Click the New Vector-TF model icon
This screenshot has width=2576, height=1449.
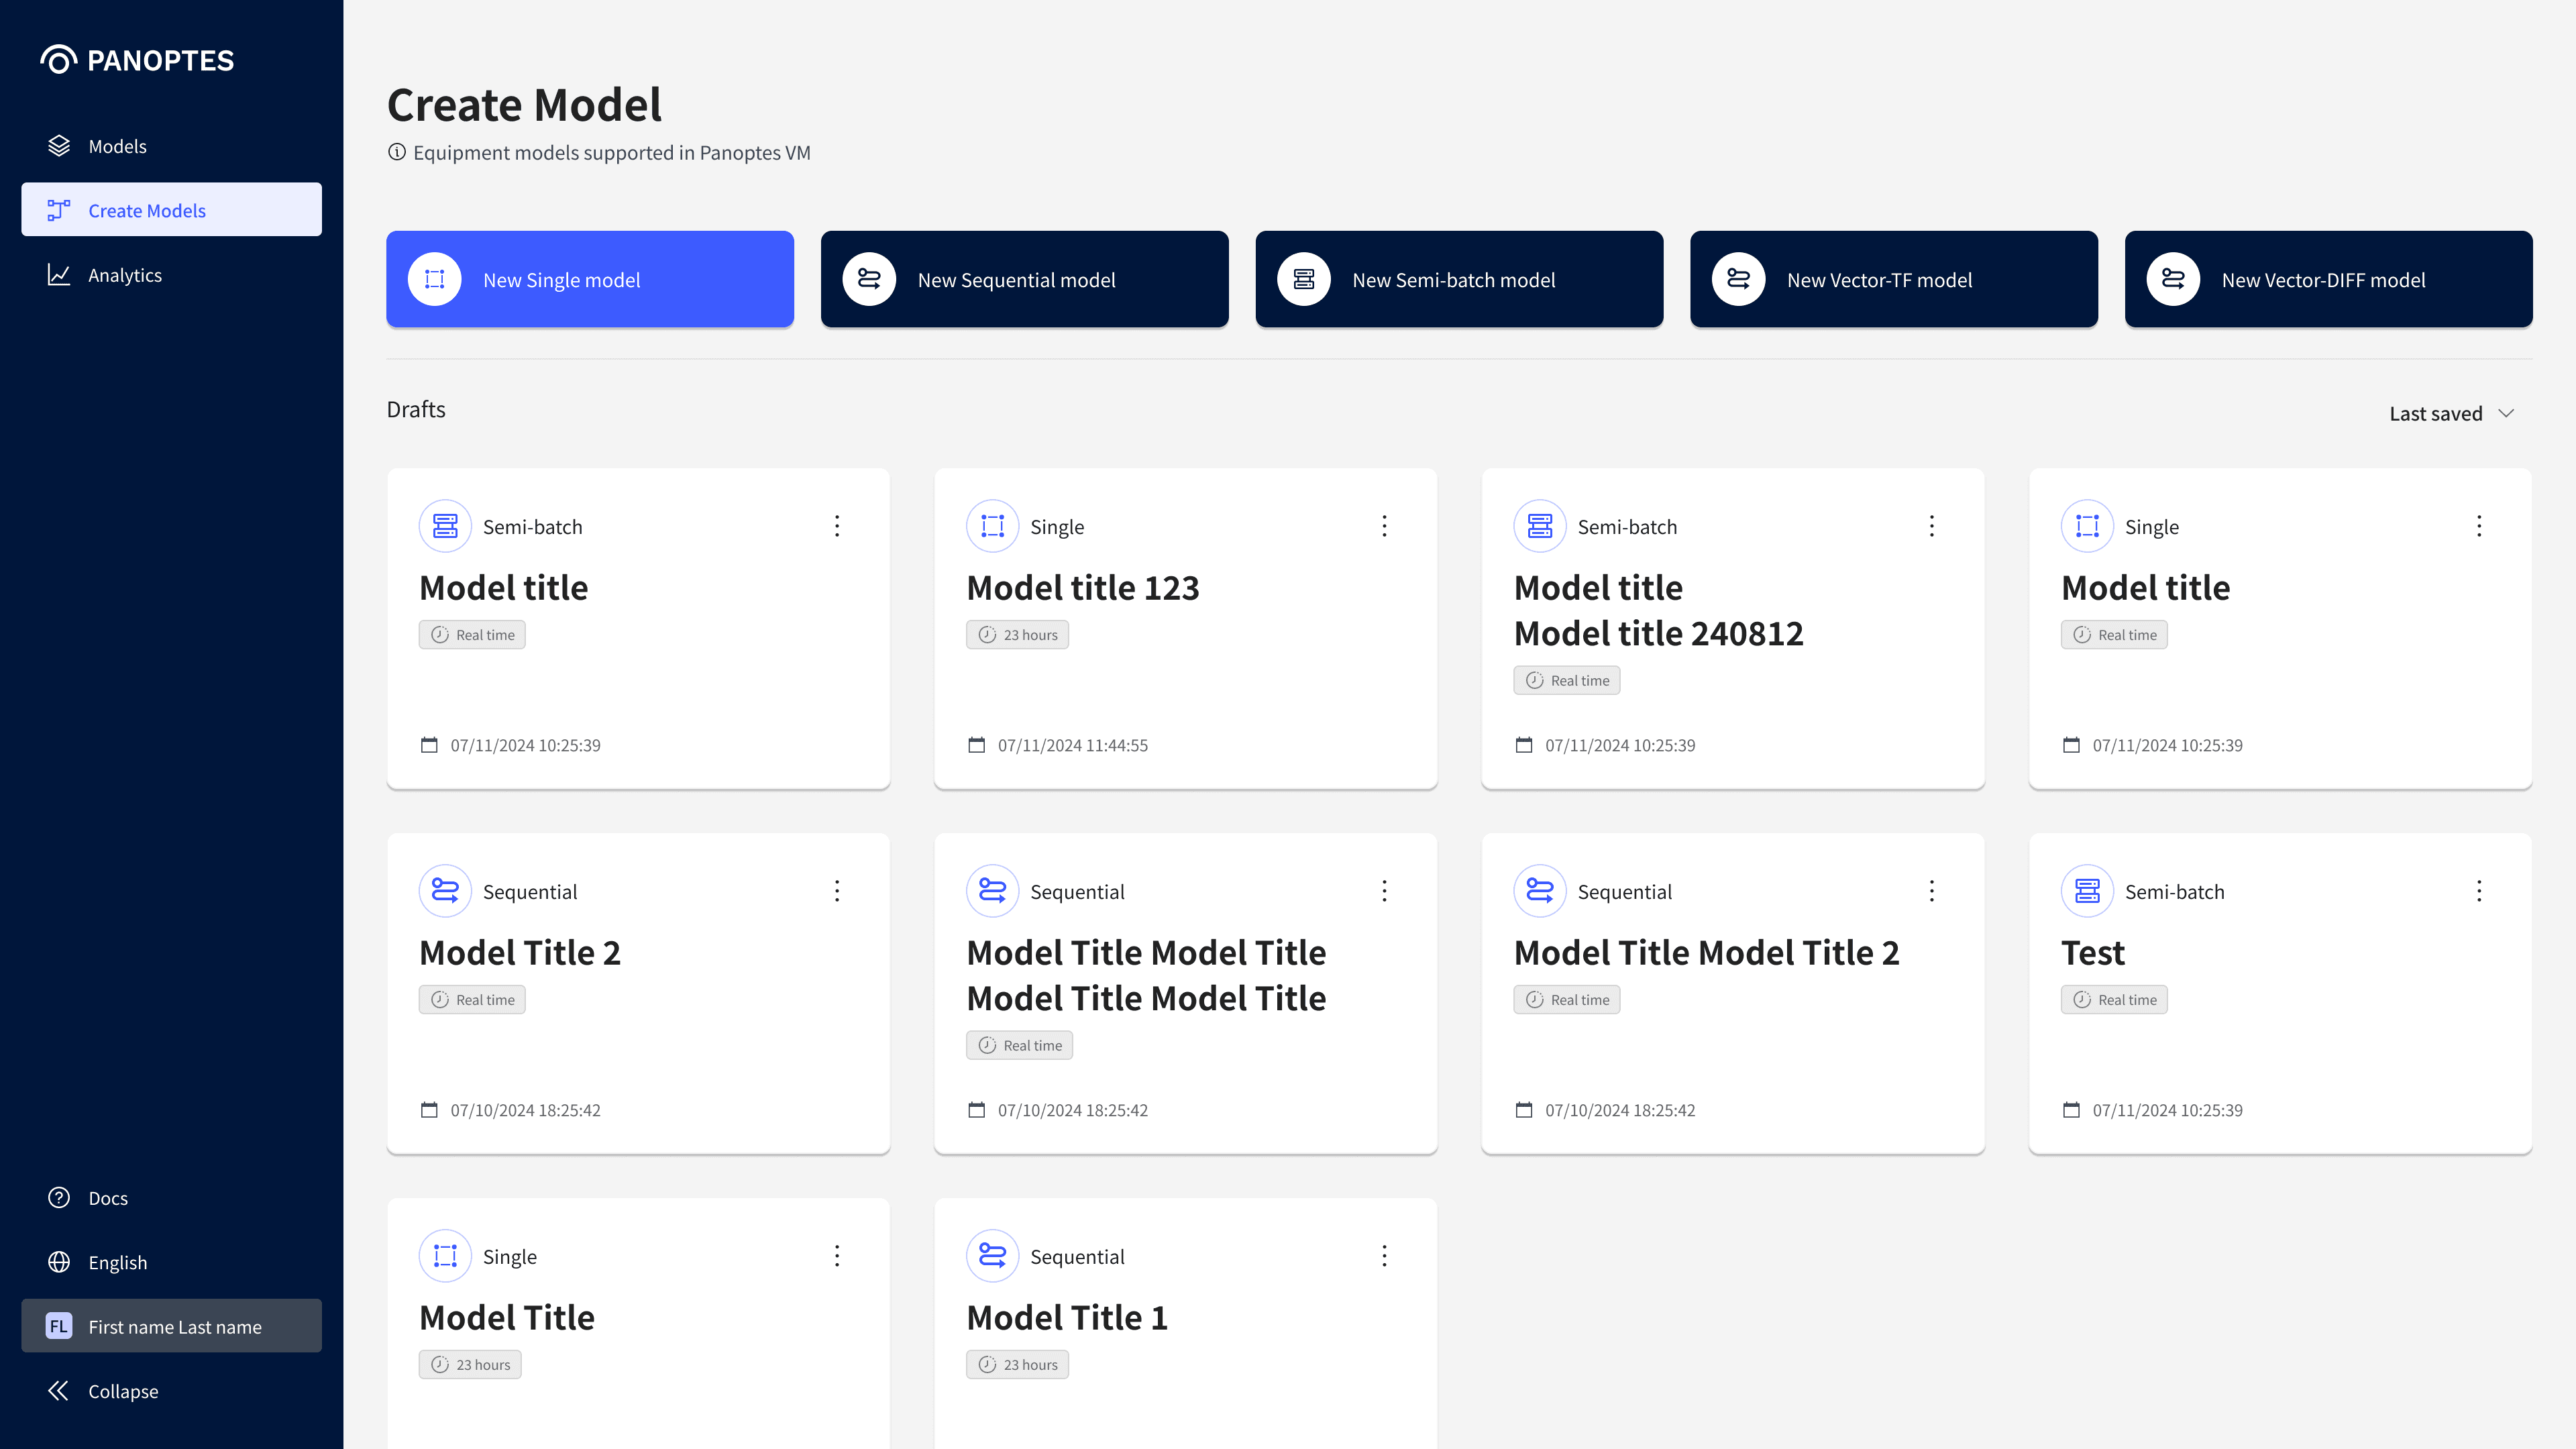click(x=1738, y=279)
